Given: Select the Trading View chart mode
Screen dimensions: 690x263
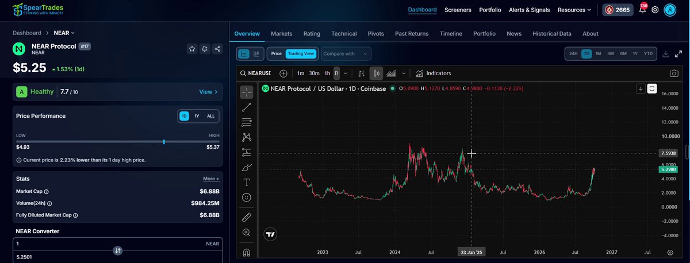Looking at the screenshot, I should pos(301,54).
